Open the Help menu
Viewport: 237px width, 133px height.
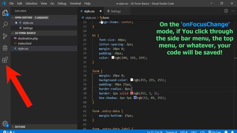(x=87, y=3)
